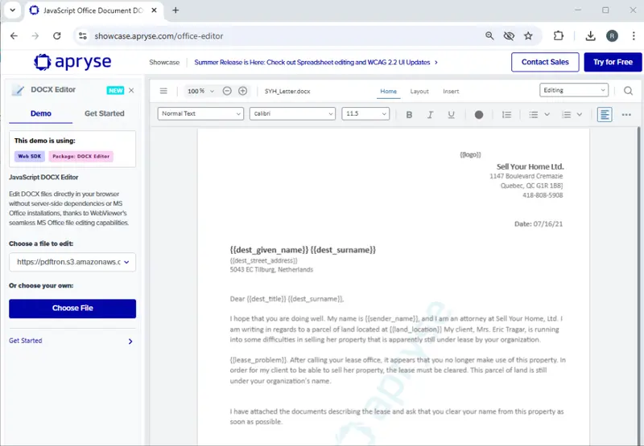This screenshot has height=446, width=644.
Task: Open browser downloads icon
Action: point(590,35)
